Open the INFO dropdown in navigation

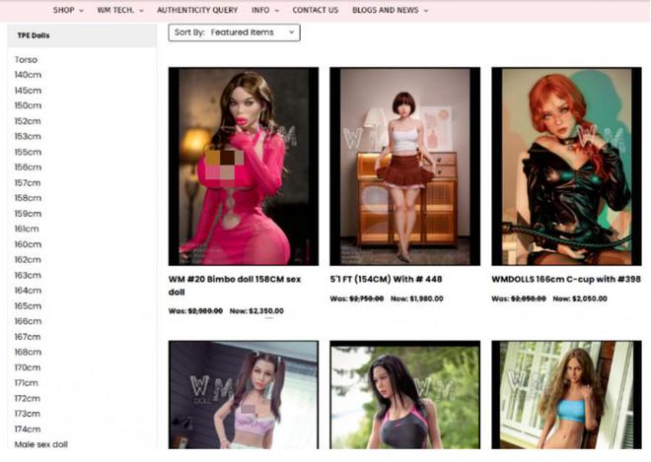264,10
